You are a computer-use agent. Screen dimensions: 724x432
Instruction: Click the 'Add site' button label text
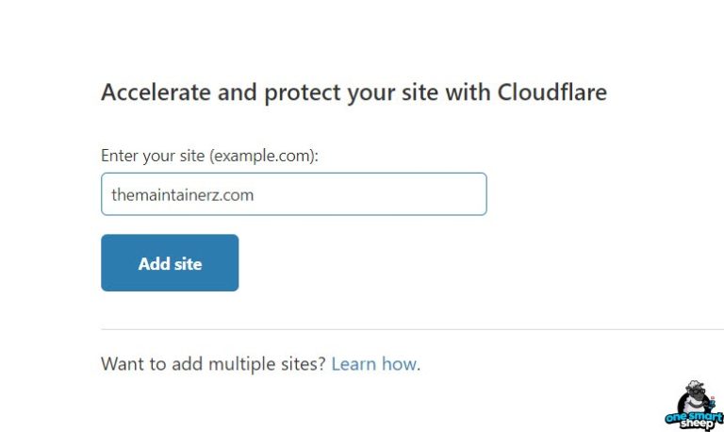[x=170, y=264]
